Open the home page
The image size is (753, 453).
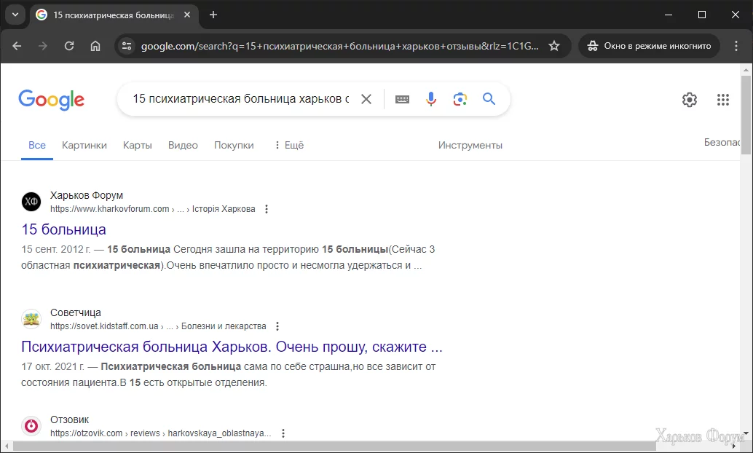pos(95,46)
